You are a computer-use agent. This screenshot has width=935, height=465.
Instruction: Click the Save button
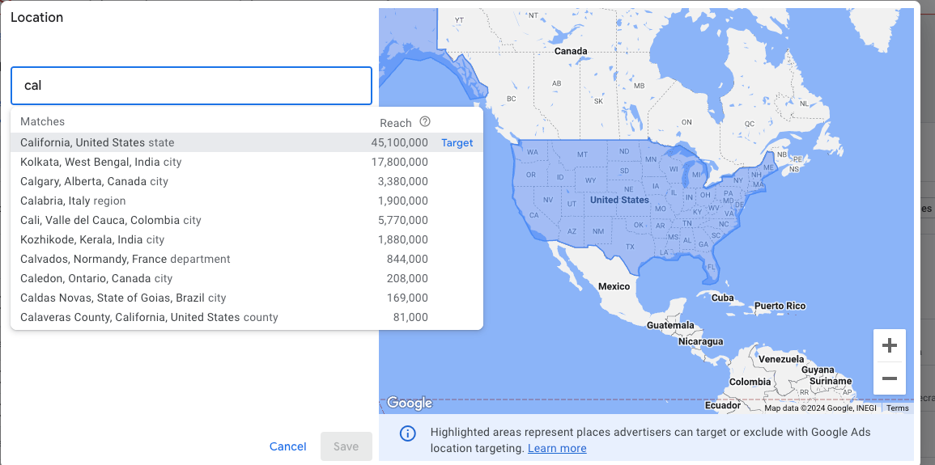(346, 446)
